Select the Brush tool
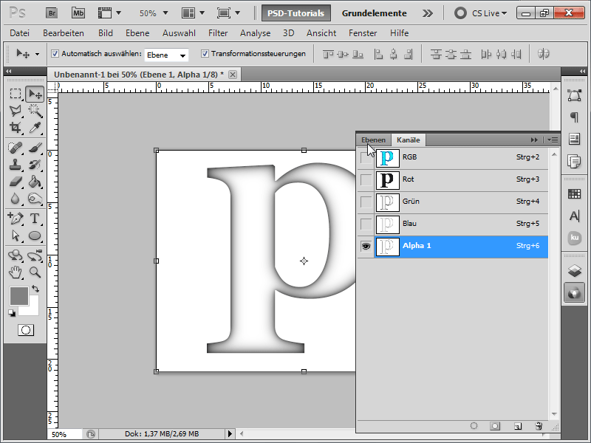Image resolution: width=591 pixels, height=443 pixels. pos(35,148)
